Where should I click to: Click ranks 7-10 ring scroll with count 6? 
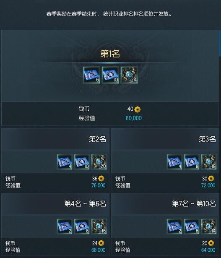pyautogui.click(x=192, y=227)
